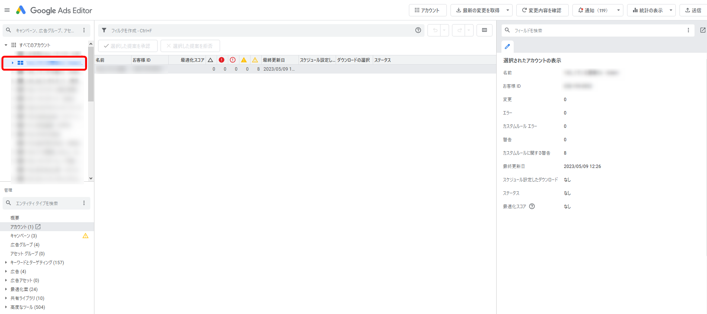Screen dimensions: 707x314
Task: Click help icon next to 最適化スコア
Action: point(532,206)
